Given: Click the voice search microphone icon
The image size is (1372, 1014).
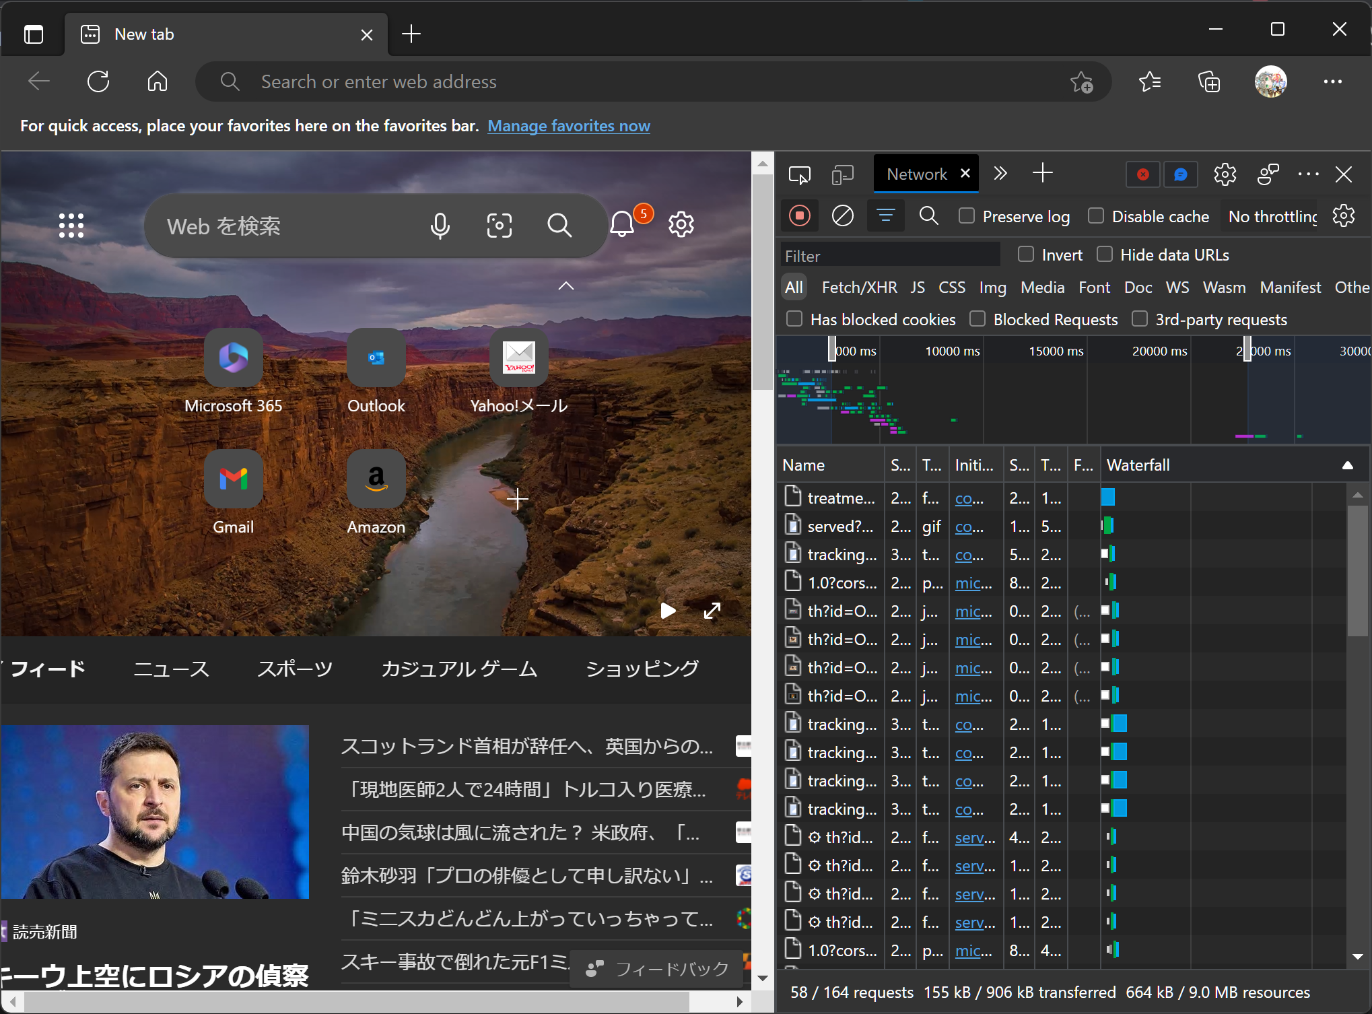Looking at the screenshot, I should click(x=440, y=226).
